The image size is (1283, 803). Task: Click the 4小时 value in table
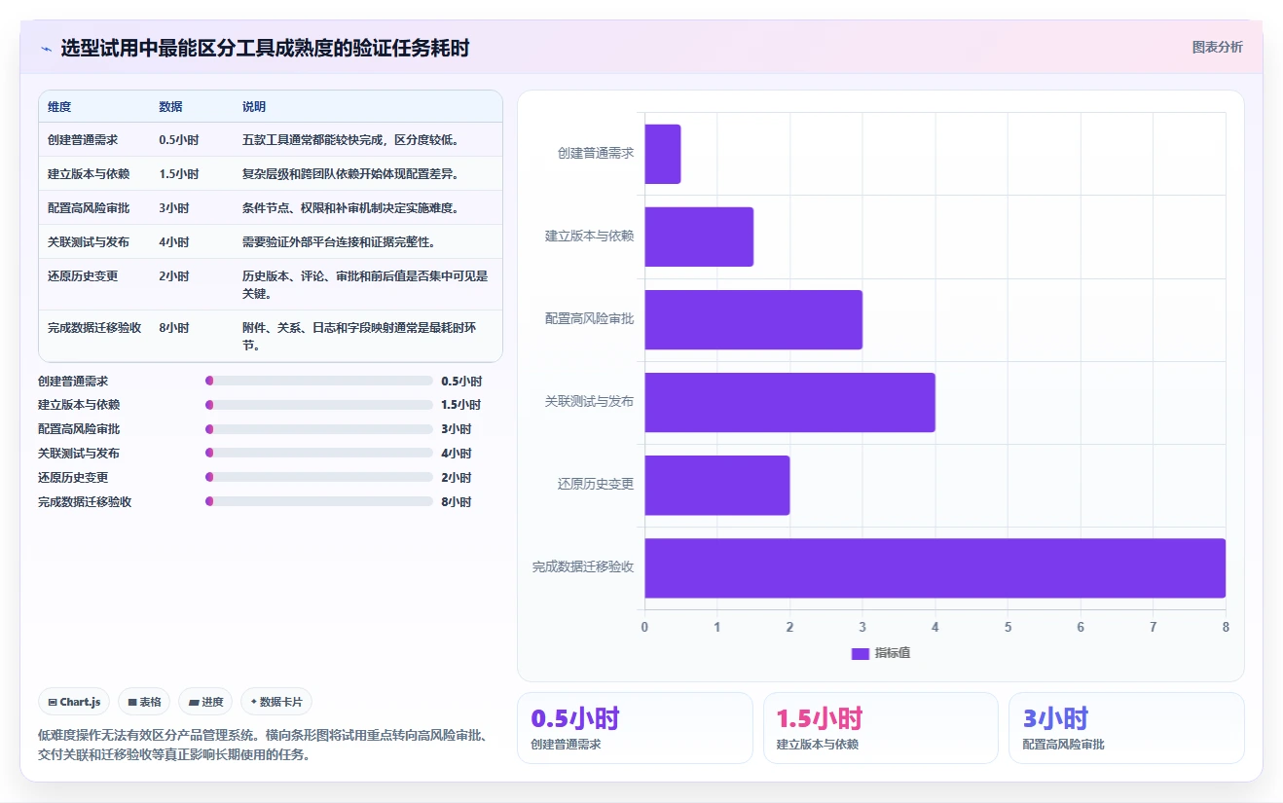tap(174, 242)
